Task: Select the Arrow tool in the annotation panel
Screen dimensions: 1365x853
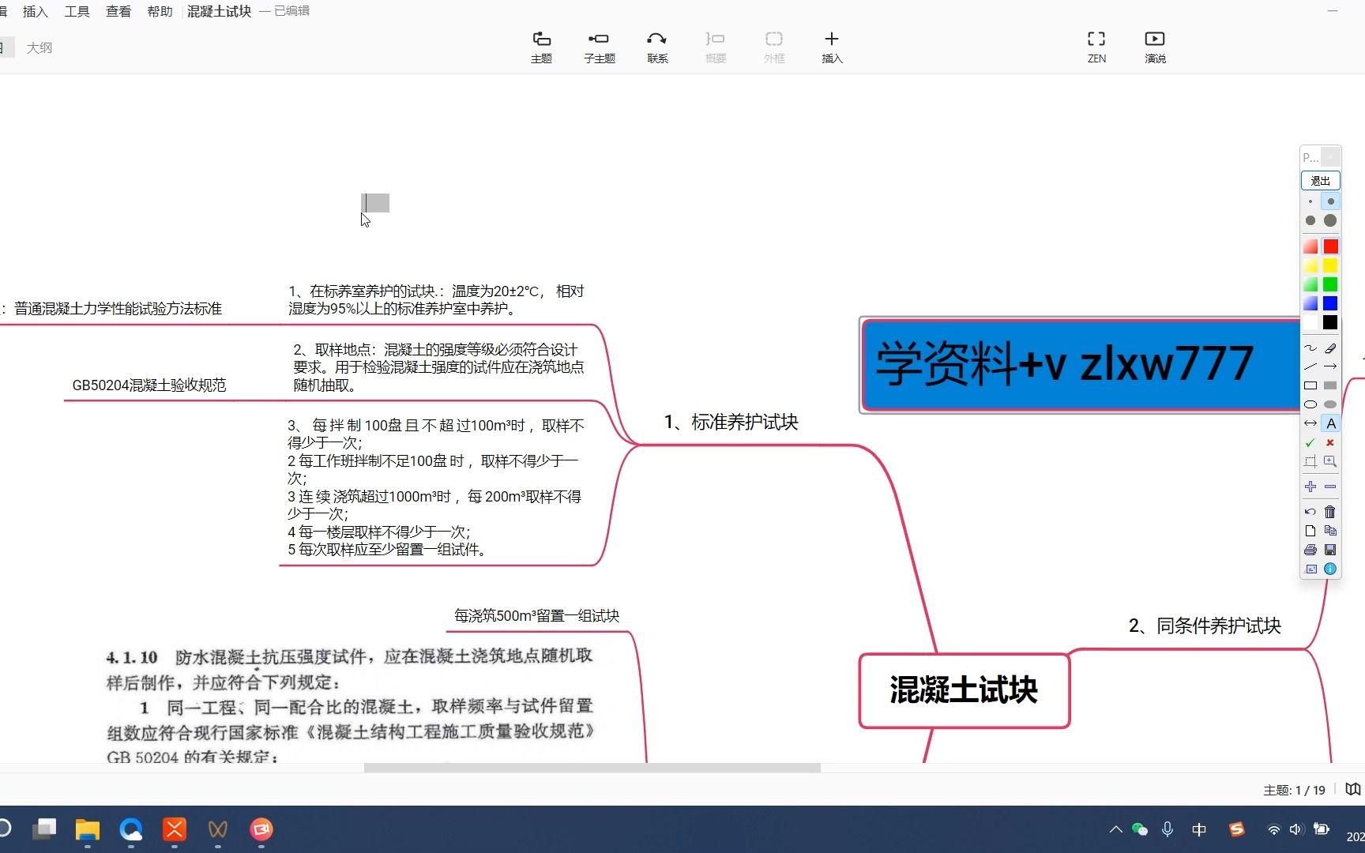Action: (1332, 365)
